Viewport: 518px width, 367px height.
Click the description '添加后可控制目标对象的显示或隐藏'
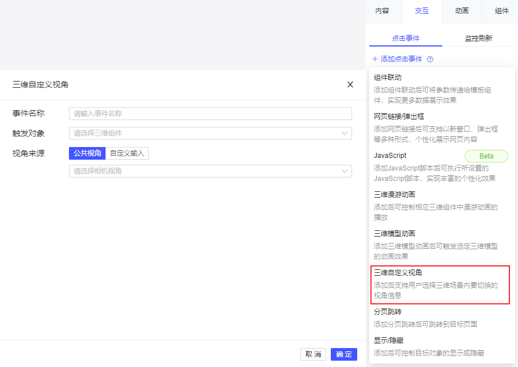[429, 353]
